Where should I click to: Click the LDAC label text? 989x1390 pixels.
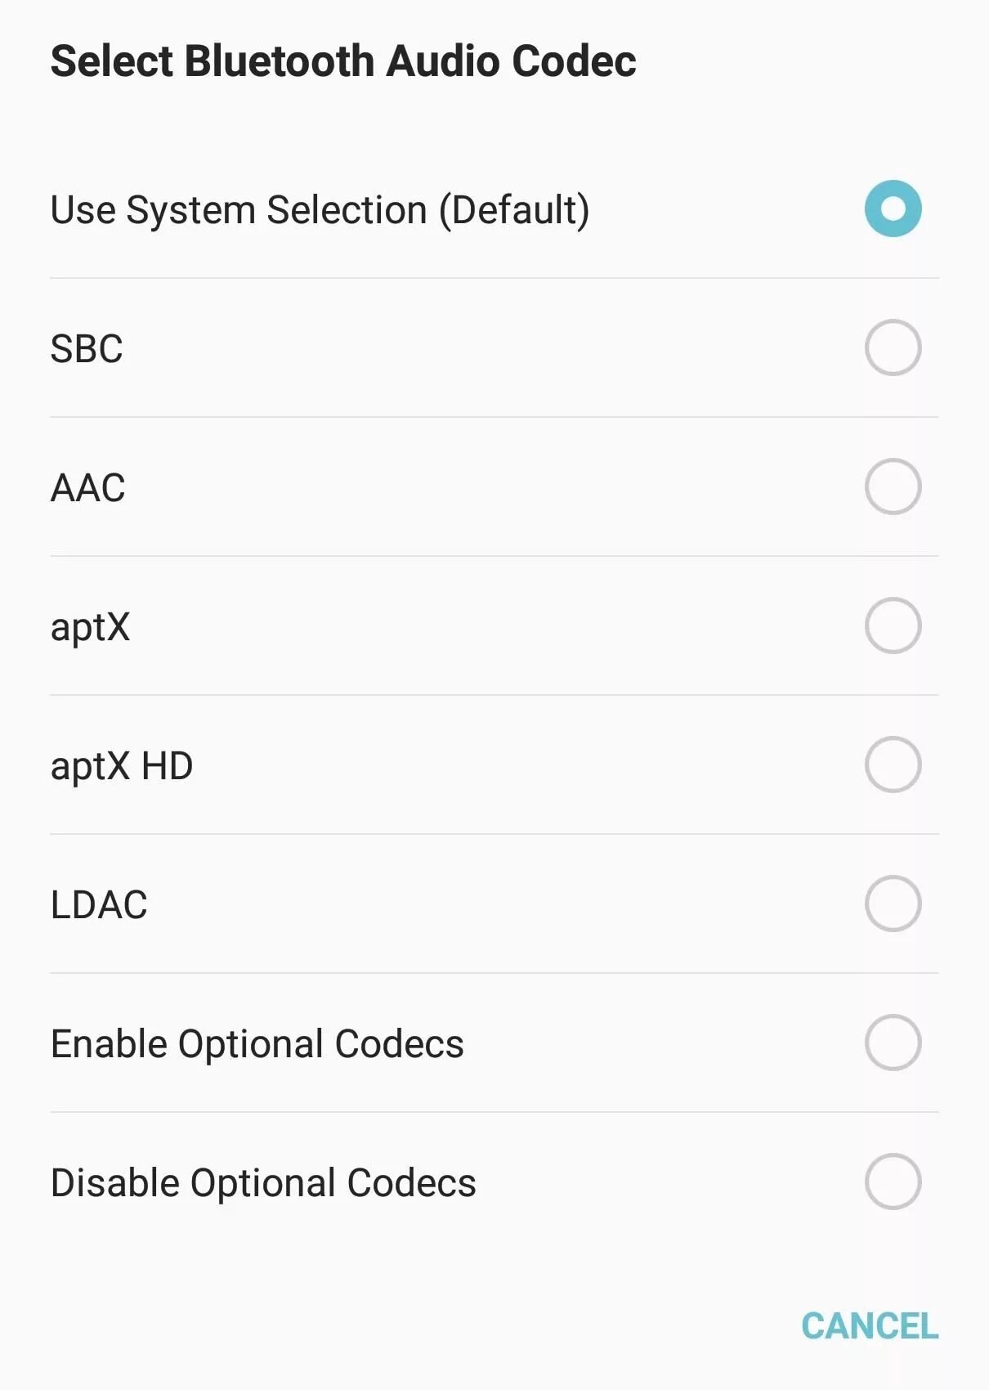[x=99, y=905]
